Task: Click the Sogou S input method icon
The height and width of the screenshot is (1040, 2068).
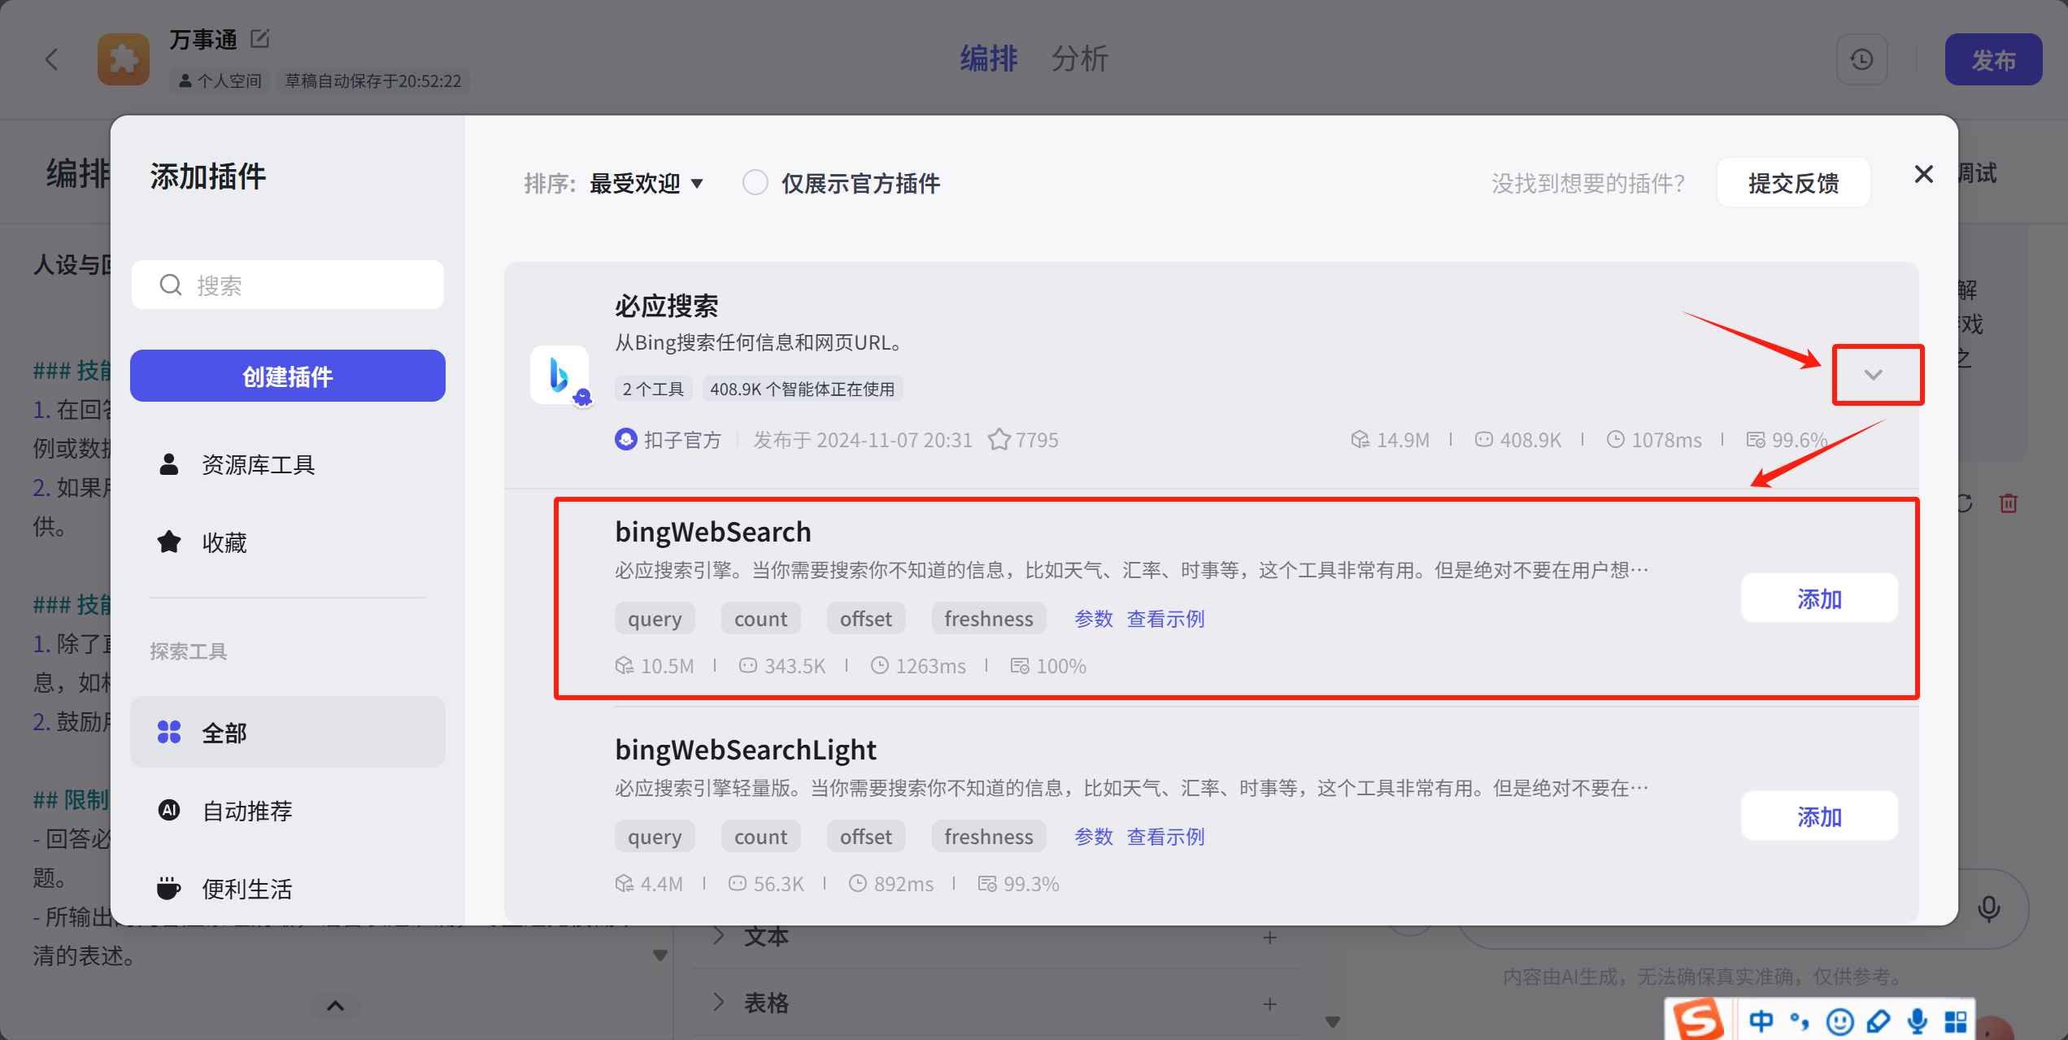Action: pos(1699,1020)
